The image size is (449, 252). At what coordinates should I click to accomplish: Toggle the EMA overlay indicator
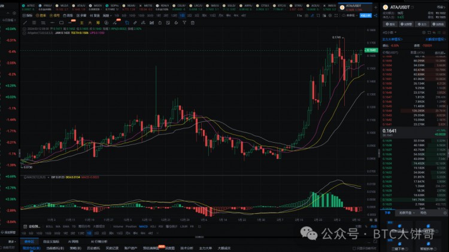click(x=66, y=226)
